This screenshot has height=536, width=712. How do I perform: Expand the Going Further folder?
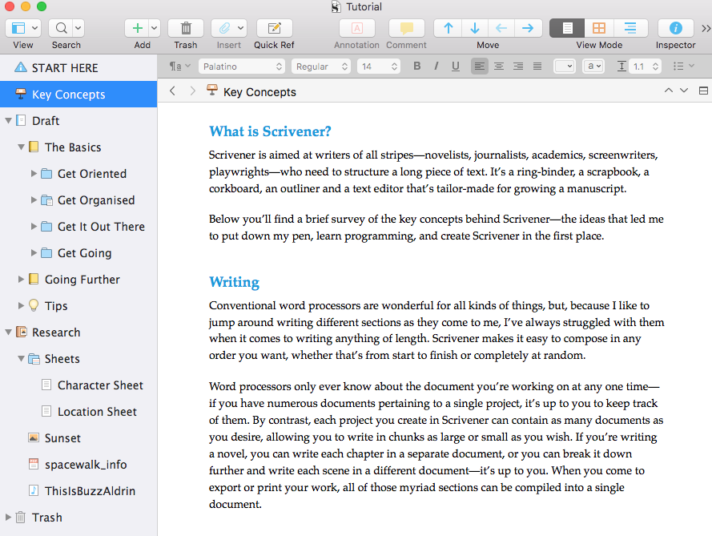21,279
